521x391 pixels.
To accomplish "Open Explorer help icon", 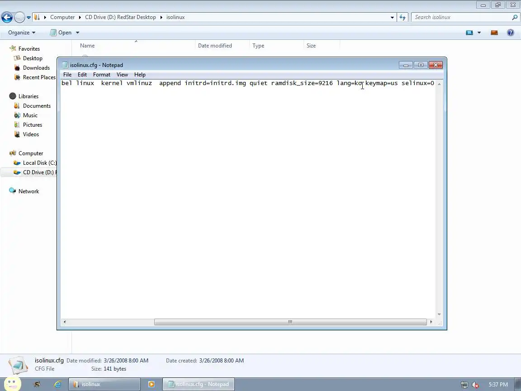I will [510, 32].
